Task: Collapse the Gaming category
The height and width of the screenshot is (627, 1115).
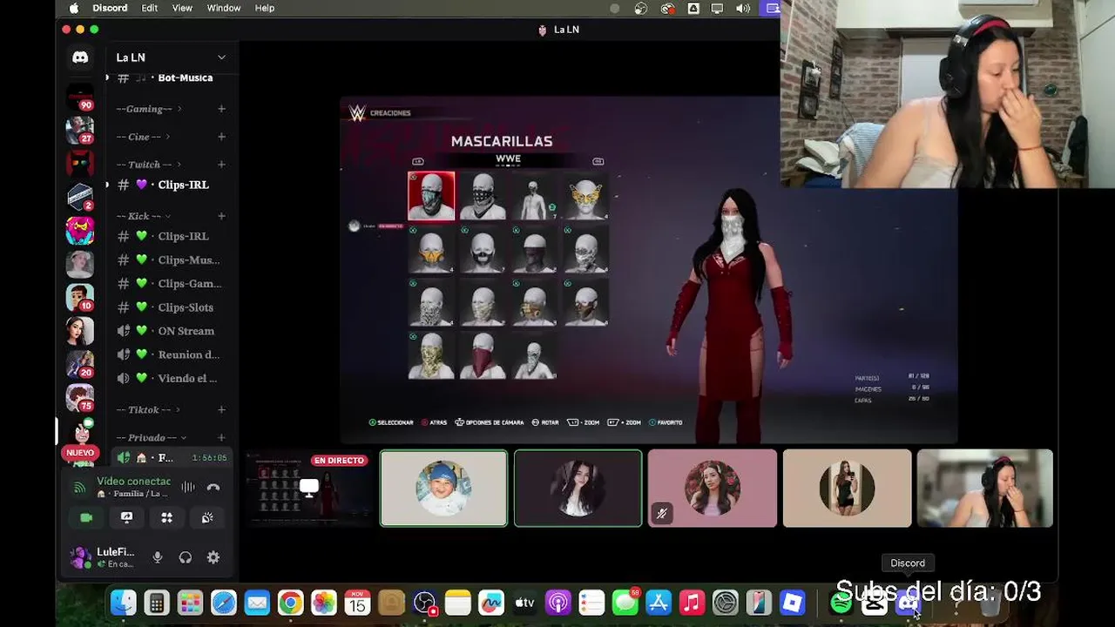Action: click(x=148, y=109)
